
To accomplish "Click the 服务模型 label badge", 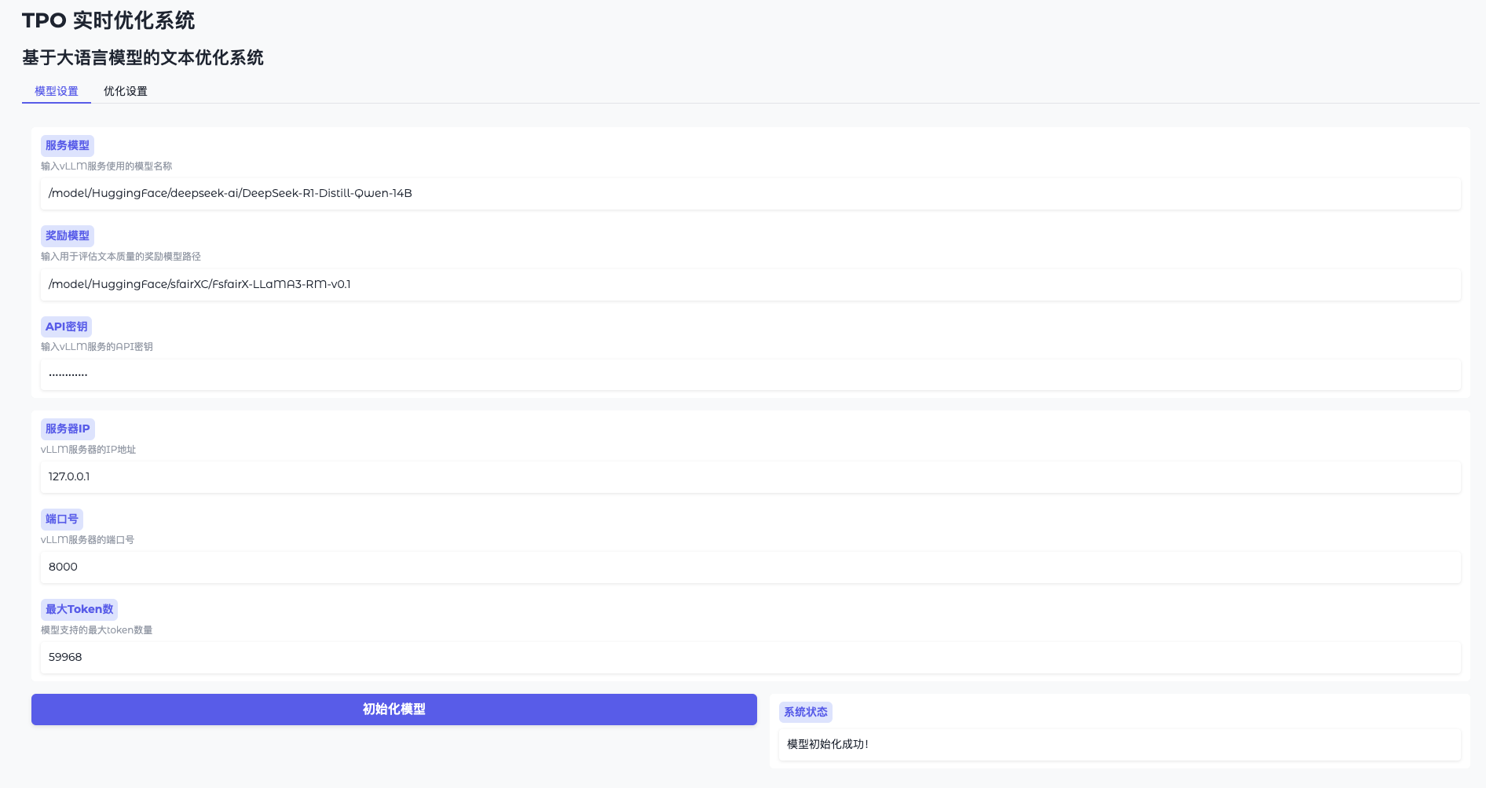I will click(x=68, y=145).
